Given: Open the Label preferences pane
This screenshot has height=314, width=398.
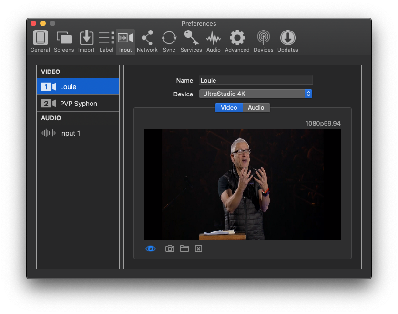Looking at the screenshot, I should (x=106, y=42).
